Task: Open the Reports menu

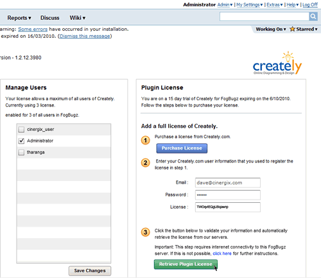Action: pos(19,18)
